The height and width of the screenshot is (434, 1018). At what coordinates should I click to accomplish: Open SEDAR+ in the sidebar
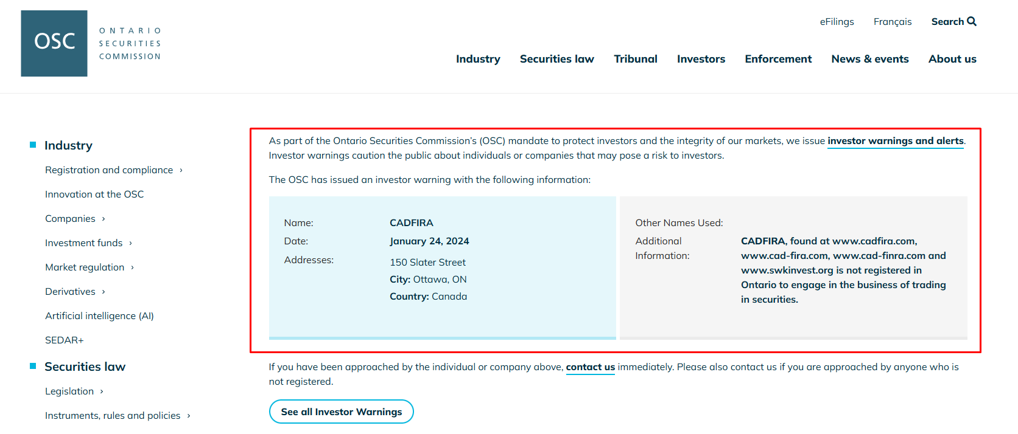65,340
